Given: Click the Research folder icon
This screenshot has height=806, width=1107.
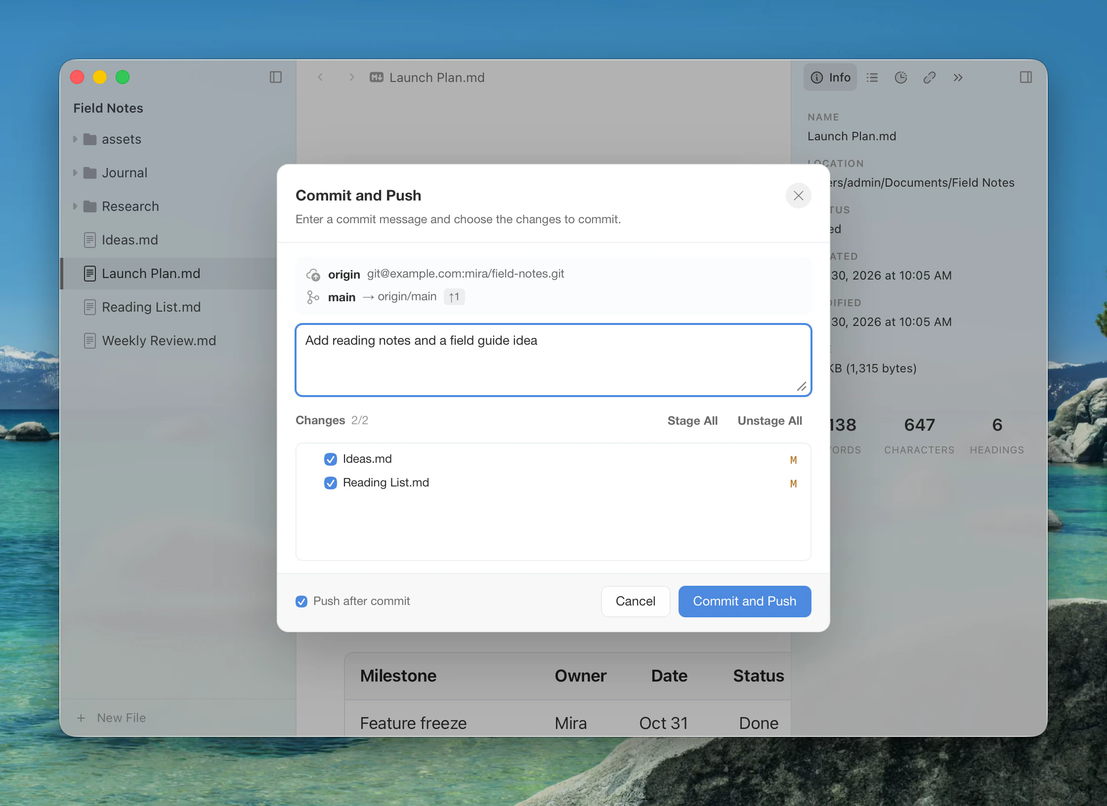Looking at the screenshot, I should [x=90, y=206].
